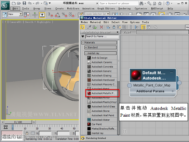Toggle the Percent Snap icon
The height and width of the screenshot is (142, 189).
(65, 15)
